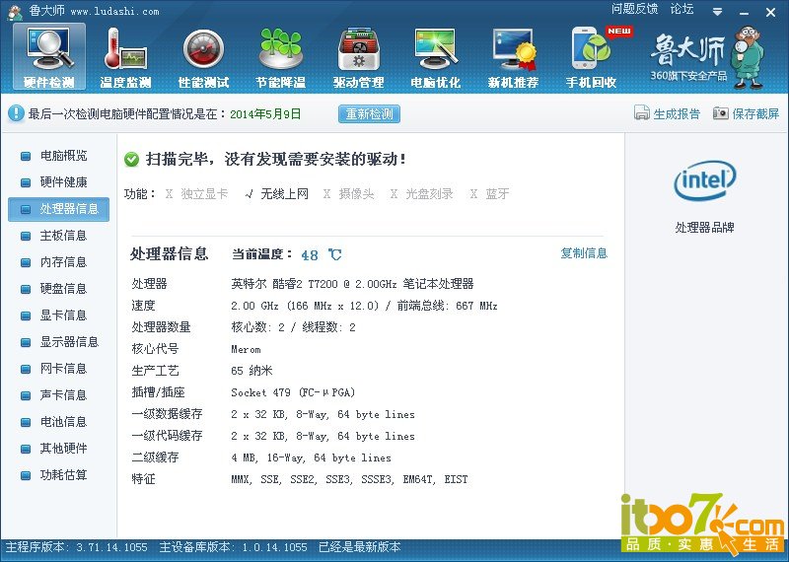Image resolution: width=789 pixels, height=562 pixels.
Task: Click the green checkmark scan-complete icon
Action: tap(131, 160)
